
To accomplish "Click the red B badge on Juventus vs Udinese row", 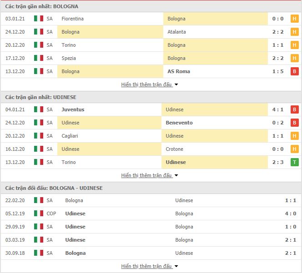I will click(294, 109).
